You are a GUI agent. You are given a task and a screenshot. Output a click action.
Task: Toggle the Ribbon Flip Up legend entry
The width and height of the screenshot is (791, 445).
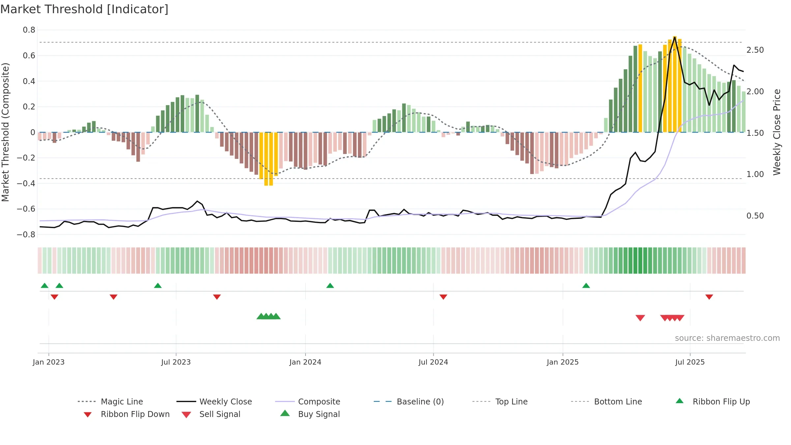[x=713, y=401]
